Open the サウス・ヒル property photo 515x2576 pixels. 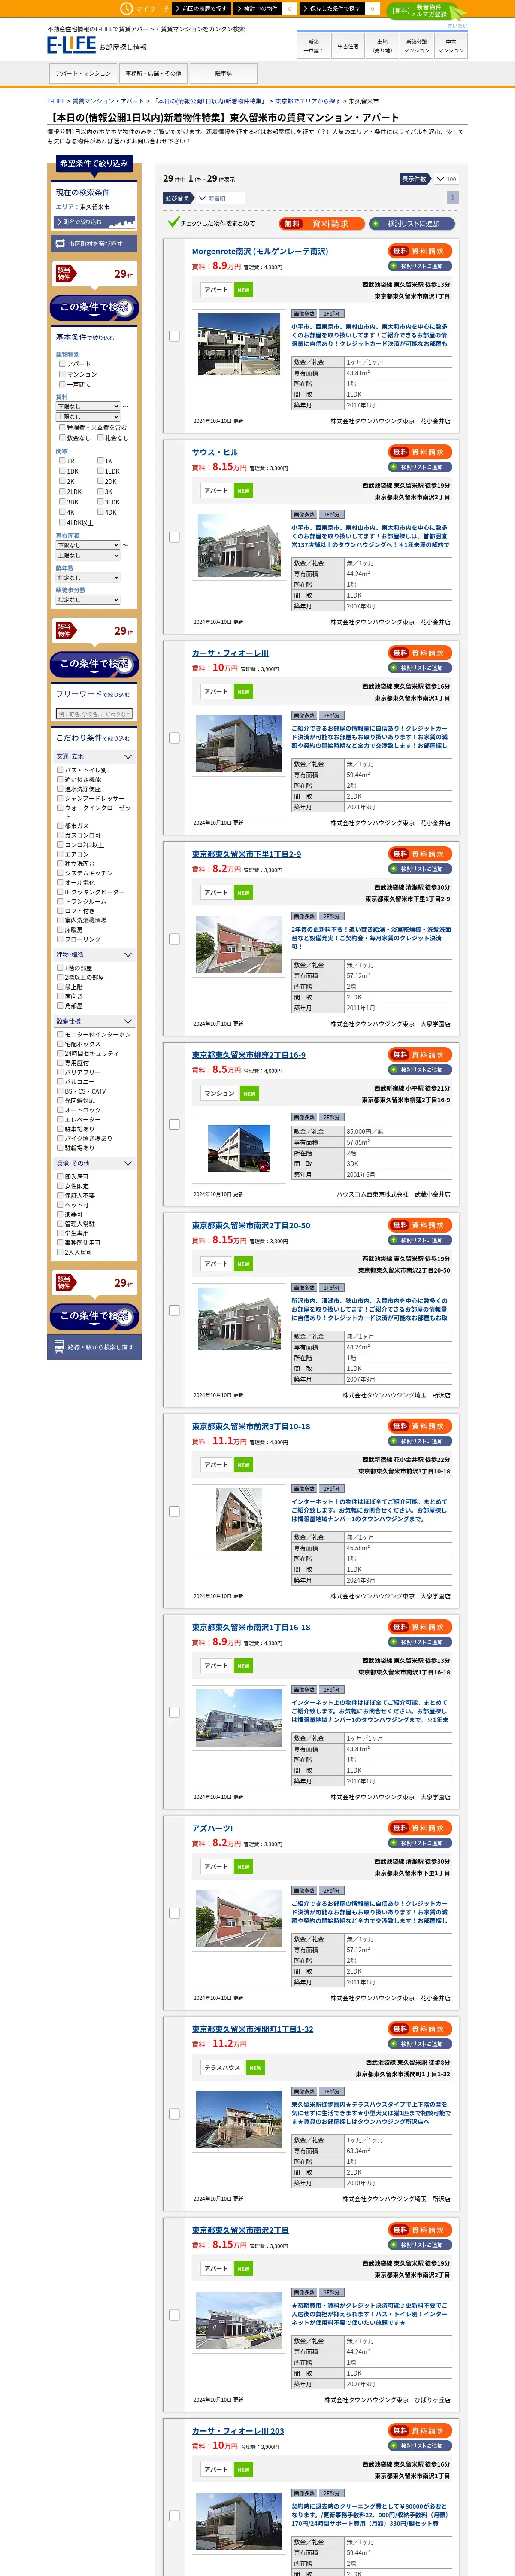click(239, 546)
